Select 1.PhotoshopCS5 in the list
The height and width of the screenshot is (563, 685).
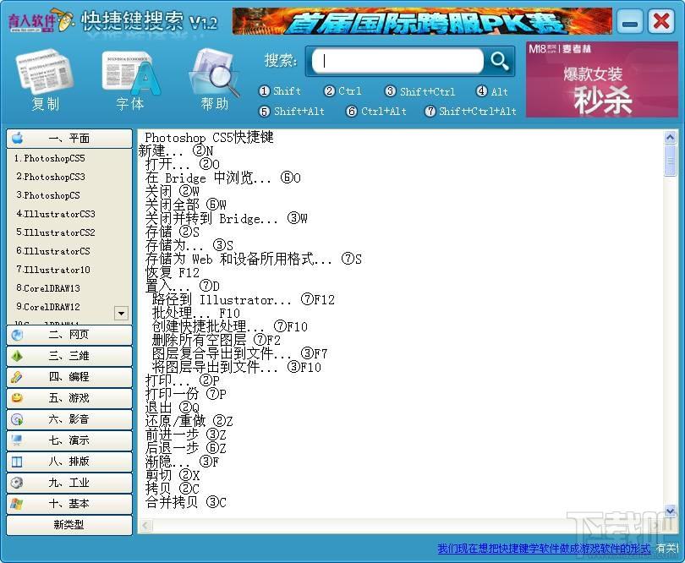pos(50,158)
